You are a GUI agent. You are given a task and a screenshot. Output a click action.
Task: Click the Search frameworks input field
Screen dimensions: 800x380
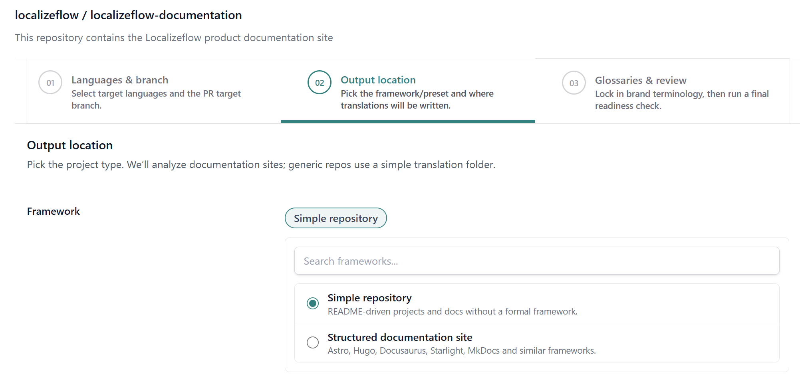536,261
